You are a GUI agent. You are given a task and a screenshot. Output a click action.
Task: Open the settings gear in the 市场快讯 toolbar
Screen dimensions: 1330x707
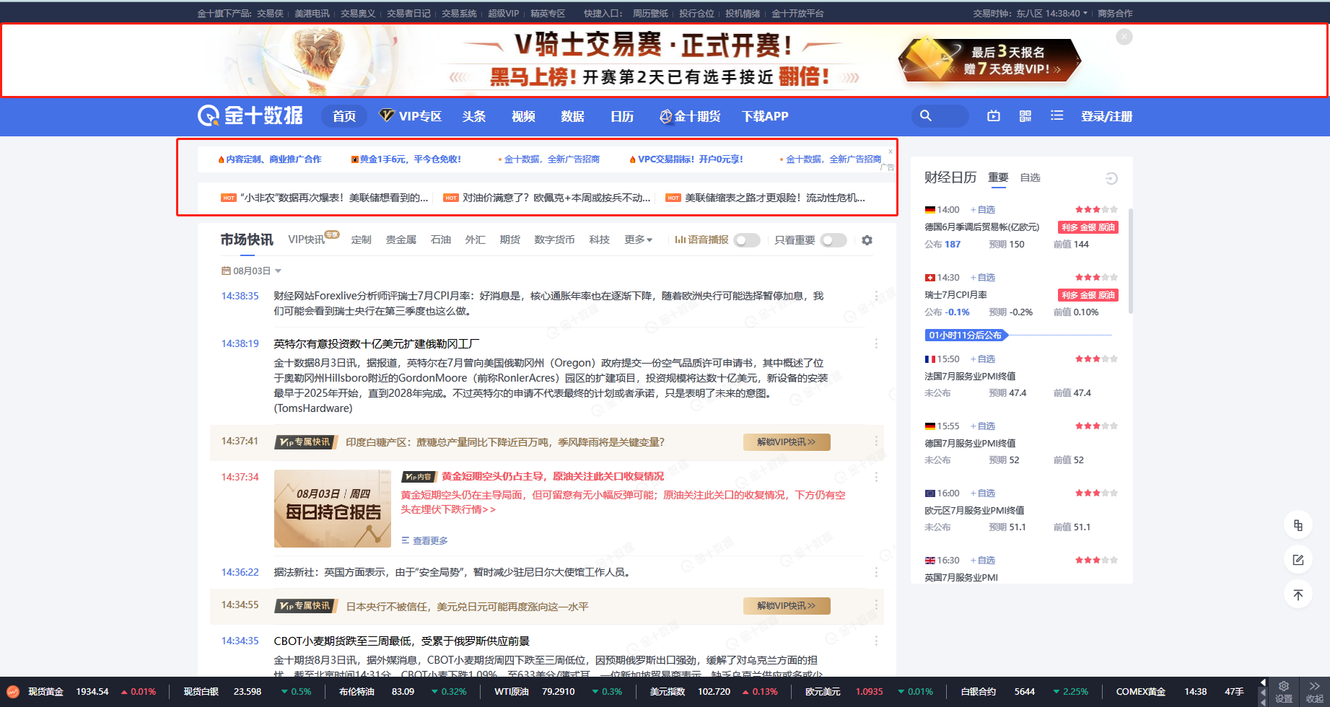pos(866,240)
